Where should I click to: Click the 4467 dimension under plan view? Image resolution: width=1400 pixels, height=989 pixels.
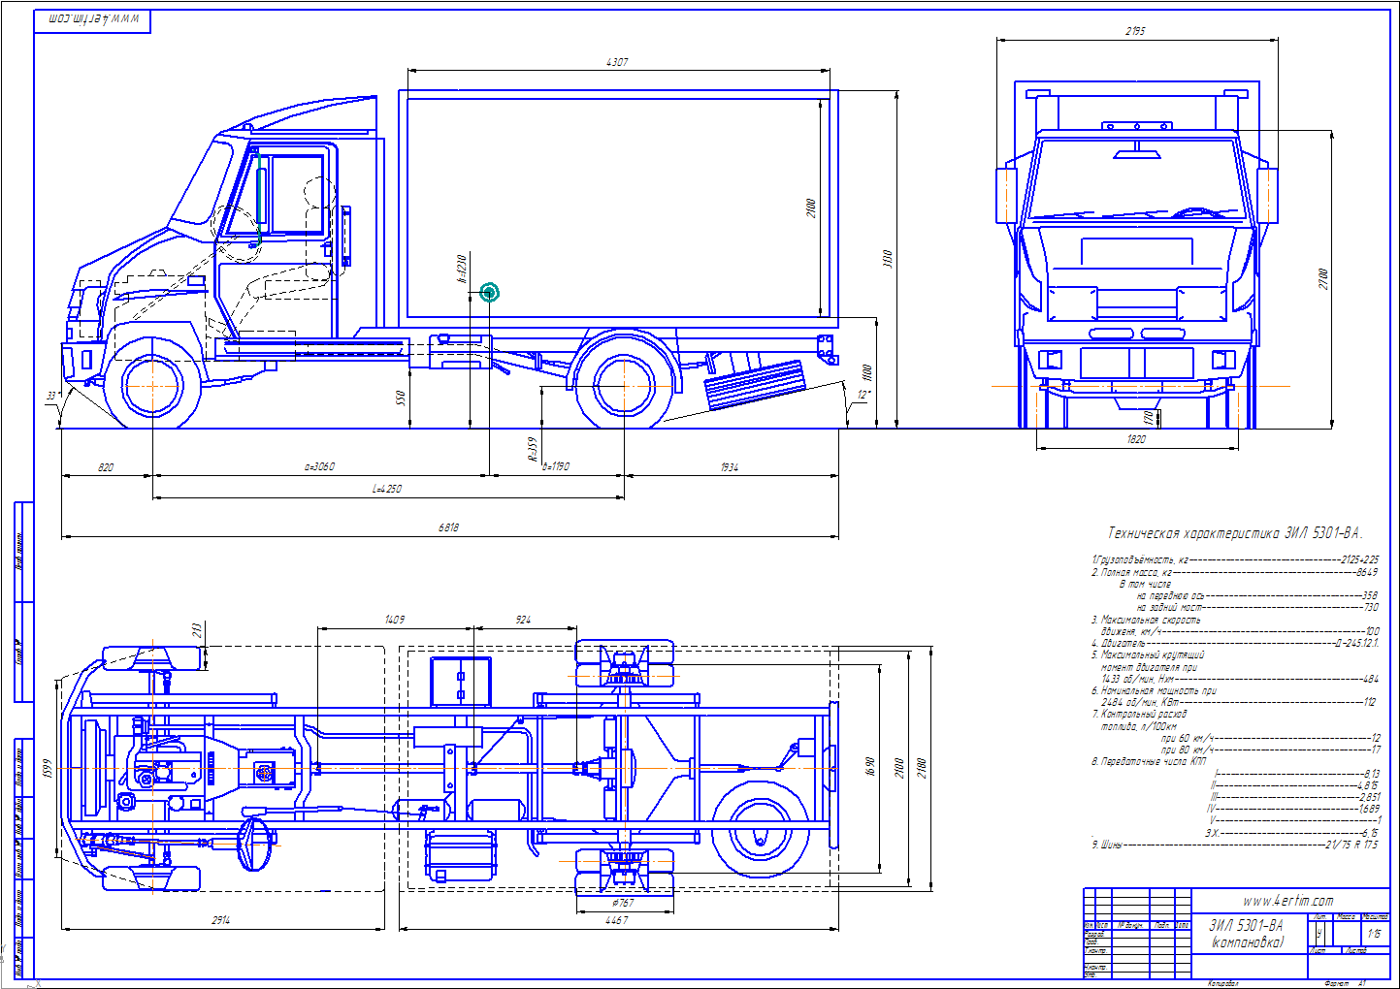[616, 920]
